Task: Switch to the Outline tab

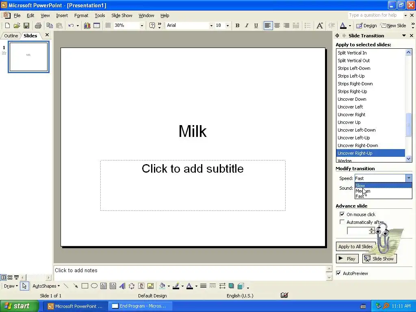Action: pyautogui.click(x=11, y=36)
